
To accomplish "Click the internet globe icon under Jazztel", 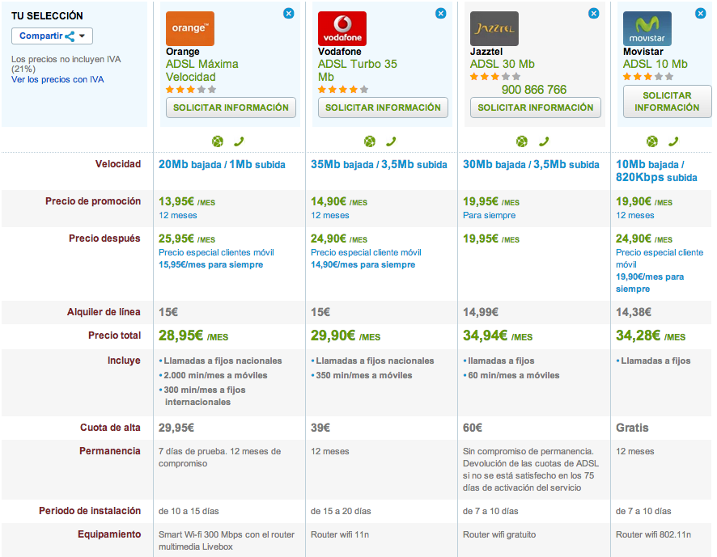I will tap(522, 141).
